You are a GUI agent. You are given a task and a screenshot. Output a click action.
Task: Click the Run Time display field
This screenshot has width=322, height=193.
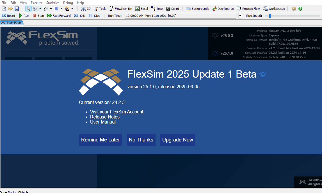coord(180,16)
